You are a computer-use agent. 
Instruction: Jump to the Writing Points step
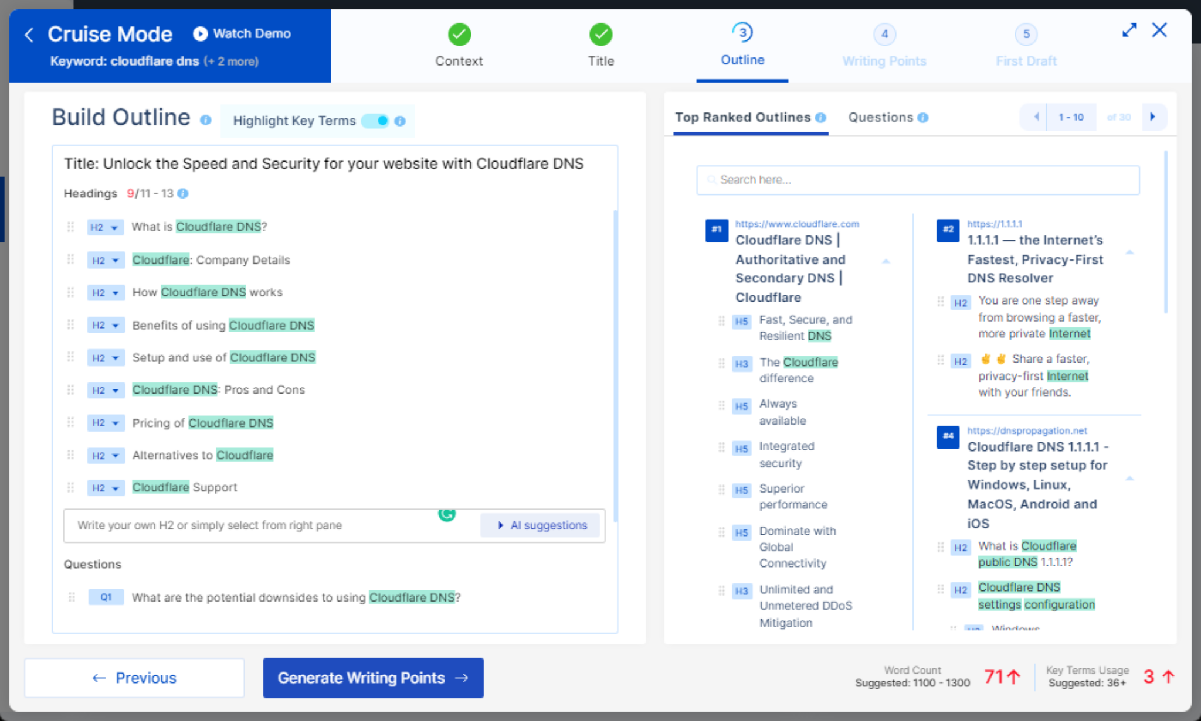click(x=884, y=45)
